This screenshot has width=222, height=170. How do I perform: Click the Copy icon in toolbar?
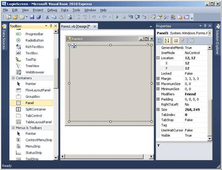54,17
